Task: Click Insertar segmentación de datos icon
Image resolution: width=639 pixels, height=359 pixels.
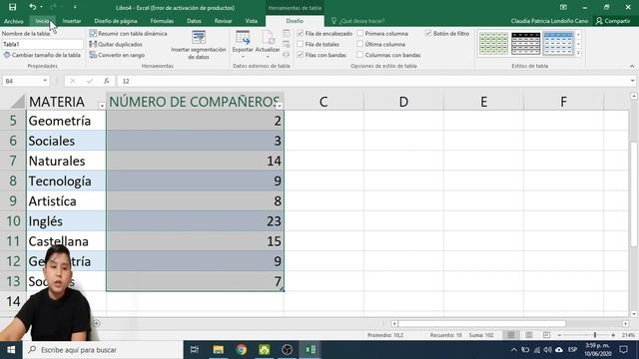Action: (x=199, y=38)
